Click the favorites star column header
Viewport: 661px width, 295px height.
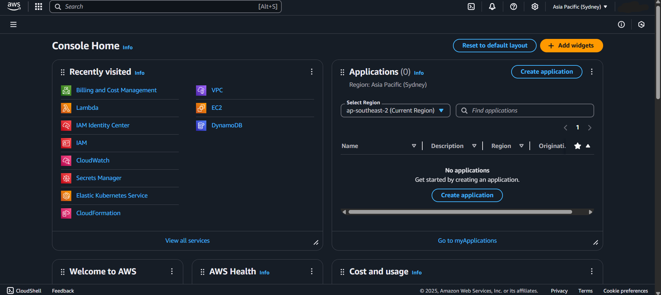point(578,146)
